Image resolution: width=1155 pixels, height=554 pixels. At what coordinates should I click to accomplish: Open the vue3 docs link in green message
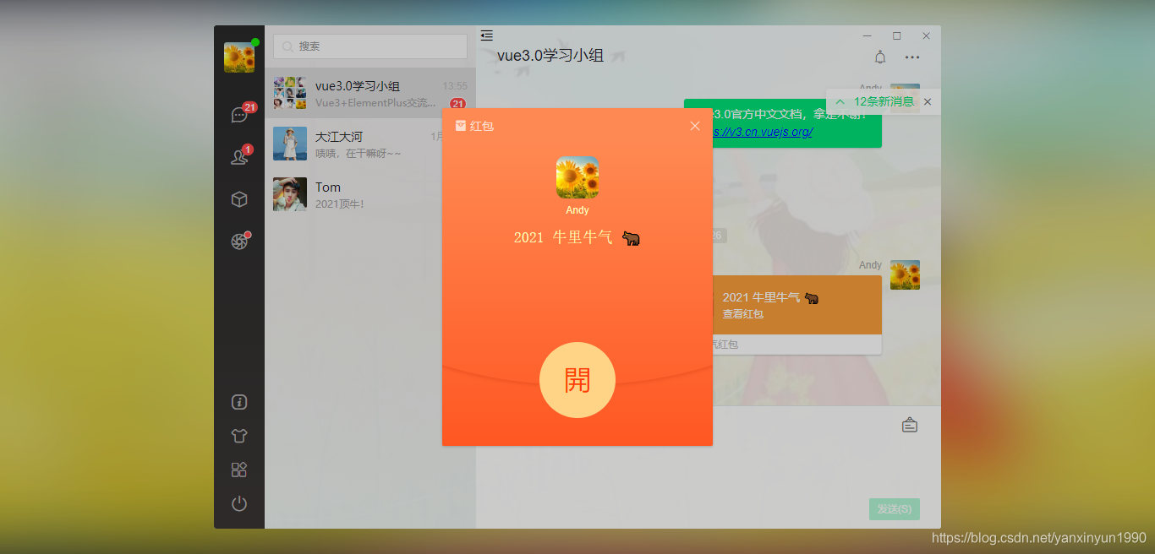760,133
